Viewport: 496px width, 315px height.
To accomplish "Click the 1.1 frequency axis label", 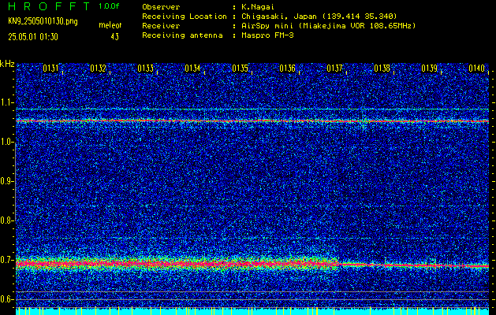I will [x=6, y=102].
